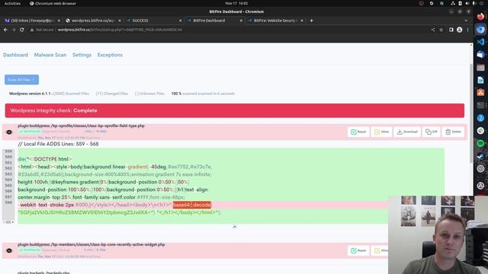Reload the current page
Image resolution: width=488 pixels, height=274 pixels.
coord(22,30)
